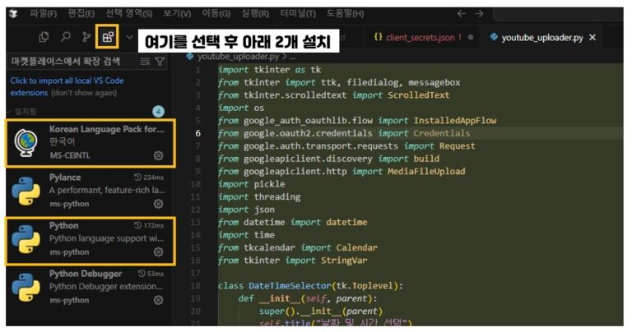Click 'Credentials' on line 6
This screenshot has width=632, height=332.
pyautogui.click(x=442, y=133)
